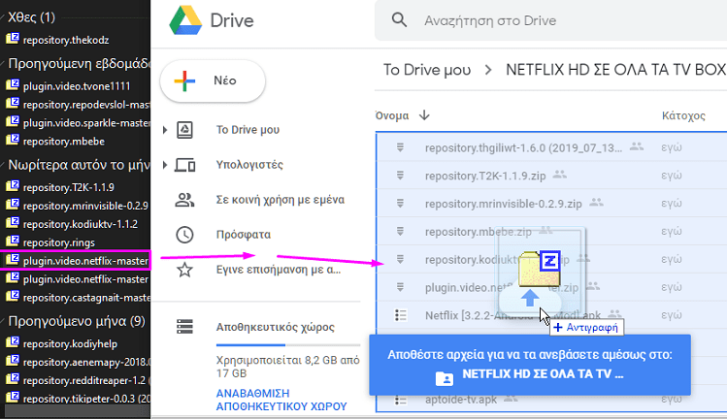
Task: Click shared icon on repository.T2K-1.1.9.zip
Action: coord(560,175)
